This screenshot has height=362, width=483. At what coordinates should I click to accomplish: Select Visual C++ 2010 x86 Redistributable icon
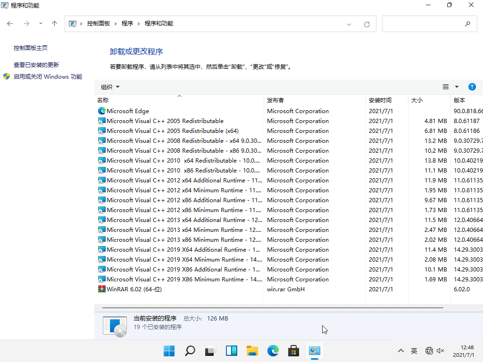102,170
